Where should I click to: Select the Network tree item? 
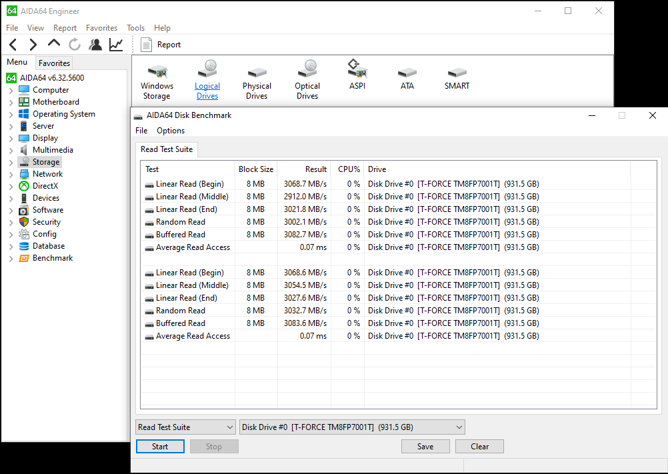[48, 174]
